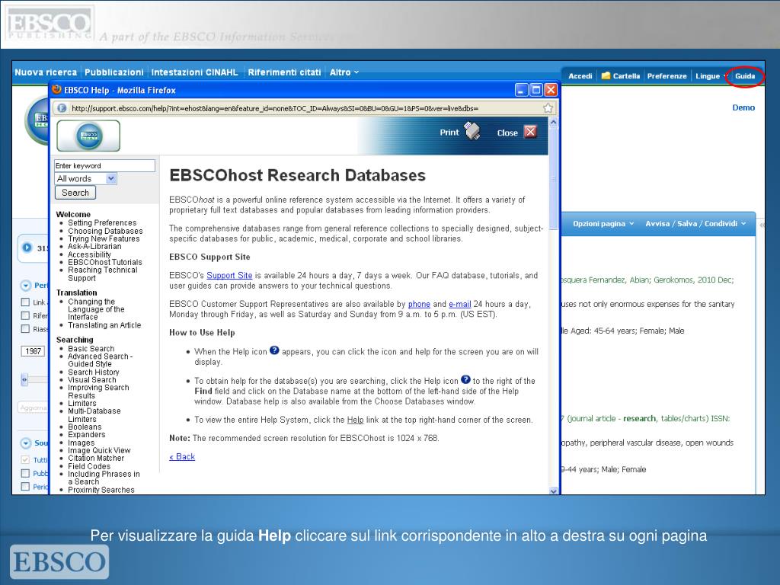Click the Cartella folder icon in the top bar
This screenshot has width=780, height=585.
[x=606, y=75]
